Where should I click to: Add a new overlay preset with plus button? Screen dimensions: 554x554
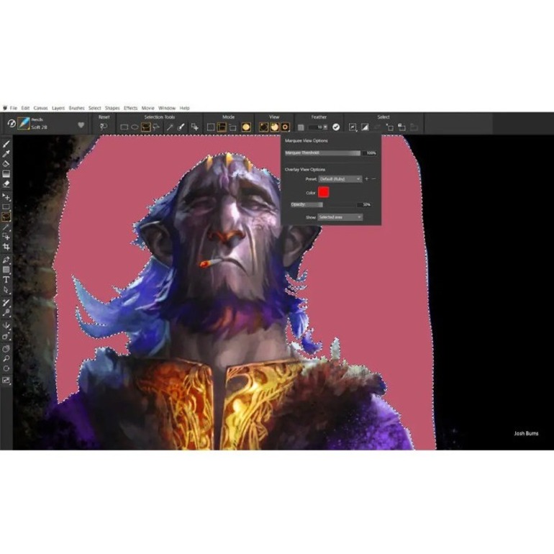coord(367,178)
